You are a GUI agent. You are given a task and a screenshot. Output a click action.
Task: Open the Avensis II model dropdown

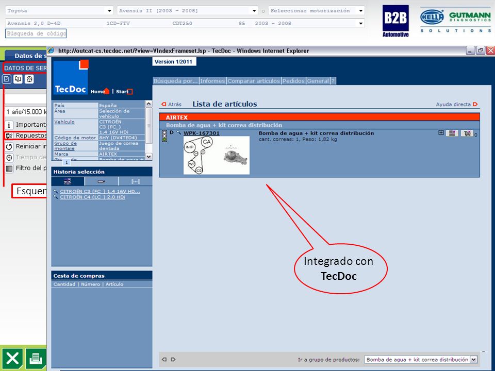coord(254,11)
